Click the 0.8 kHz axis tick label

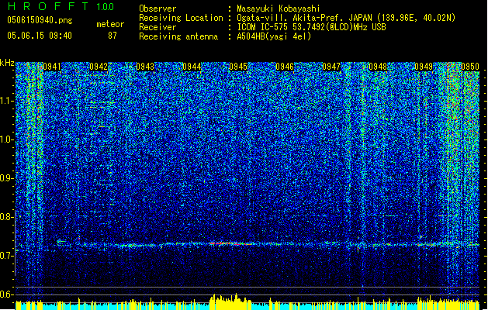6,217
